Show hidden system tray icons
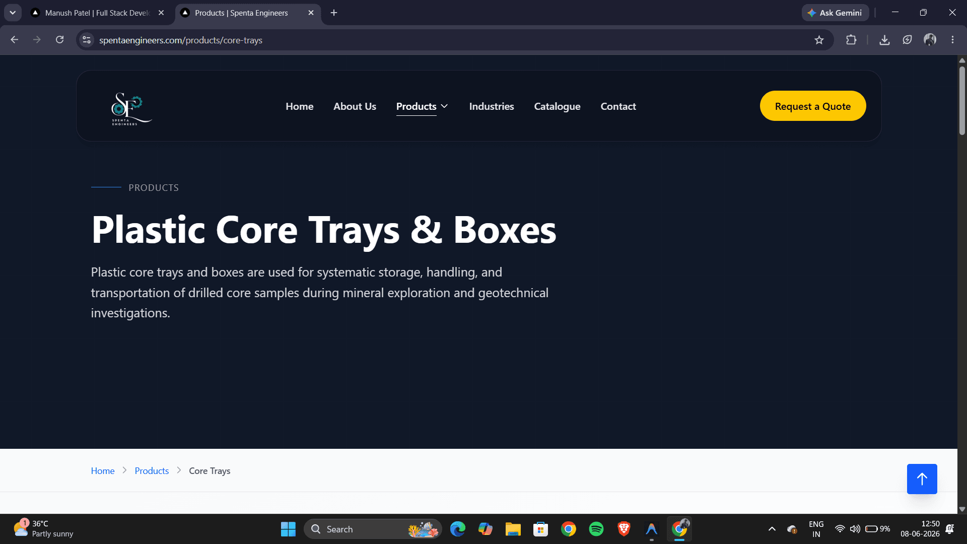This screenshot has height=544, width=967. pyautogui.click(x=772, y=529)
